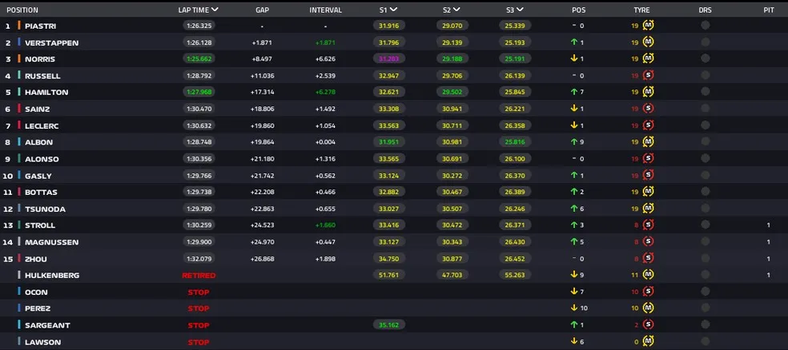Click Sainz's red team color bar
Image resolution: width=788 pixels, height=350 pixels.
point(19,109)
